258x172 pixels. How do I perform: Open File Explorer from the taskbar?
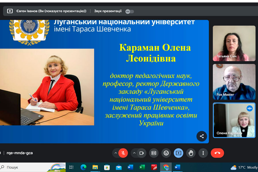[95, 167]
